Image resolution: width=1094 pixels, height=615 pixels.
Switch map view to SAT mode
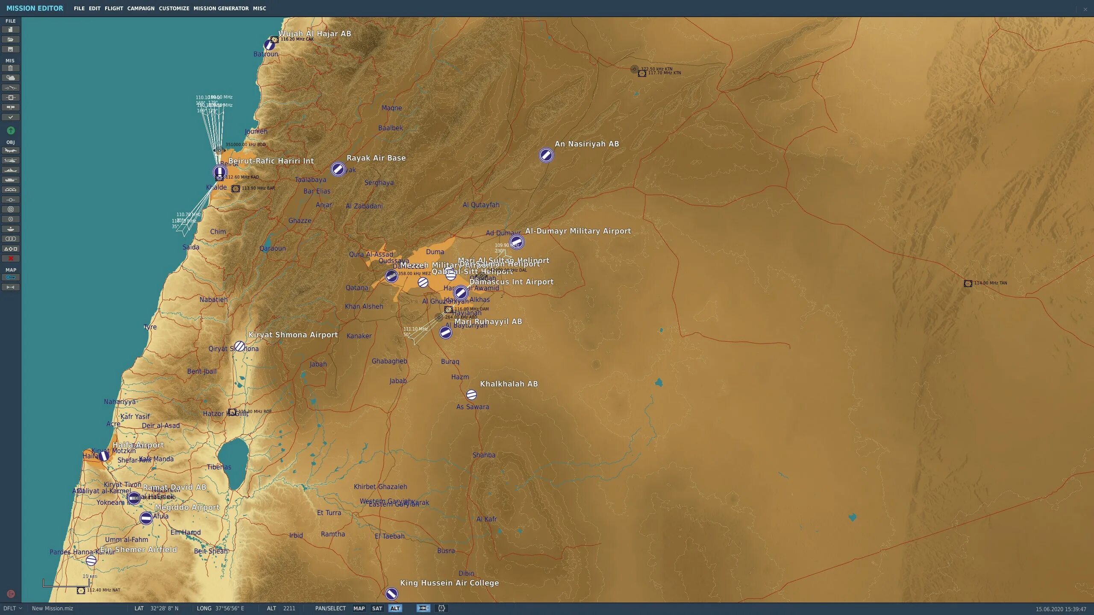click(377, 608)
